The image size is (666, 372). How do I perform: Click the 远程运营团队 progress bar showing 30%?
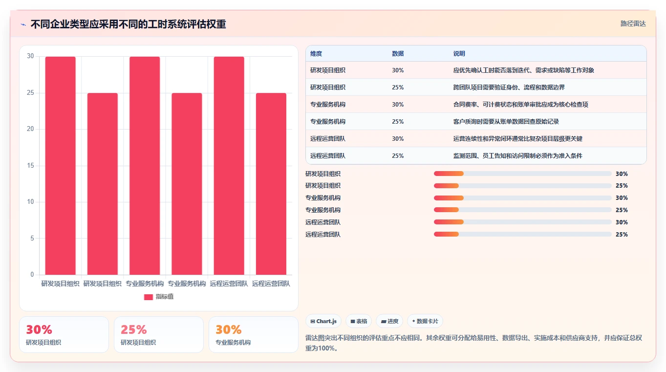point(522,222)
